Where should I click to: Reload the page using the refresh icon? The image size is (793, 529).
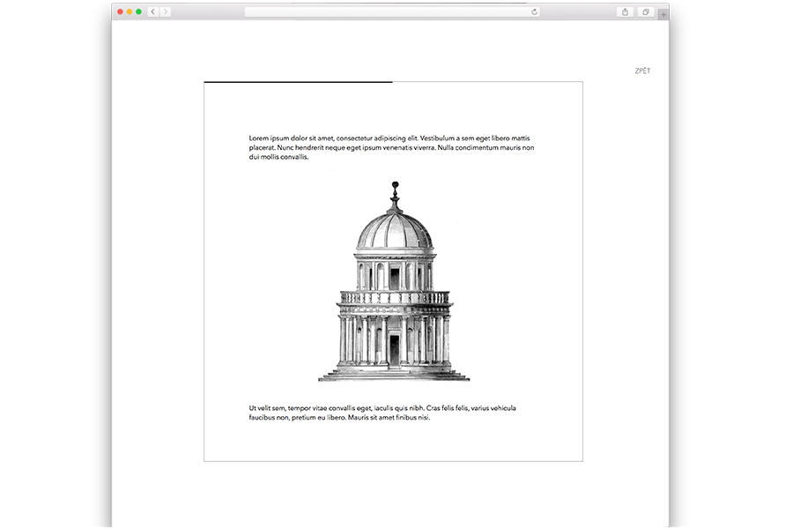coord(534,11)
